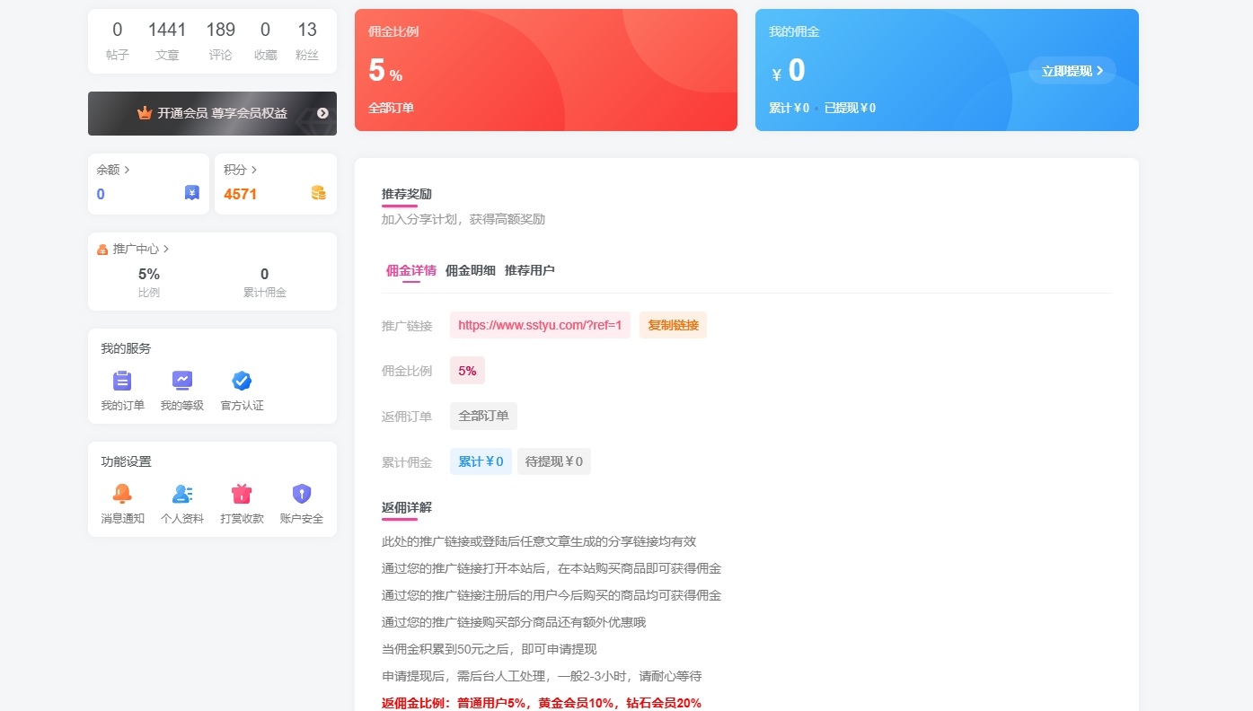Click the coin icon beside 余额 balance
Screen dimensions: 1253x711
191,192
